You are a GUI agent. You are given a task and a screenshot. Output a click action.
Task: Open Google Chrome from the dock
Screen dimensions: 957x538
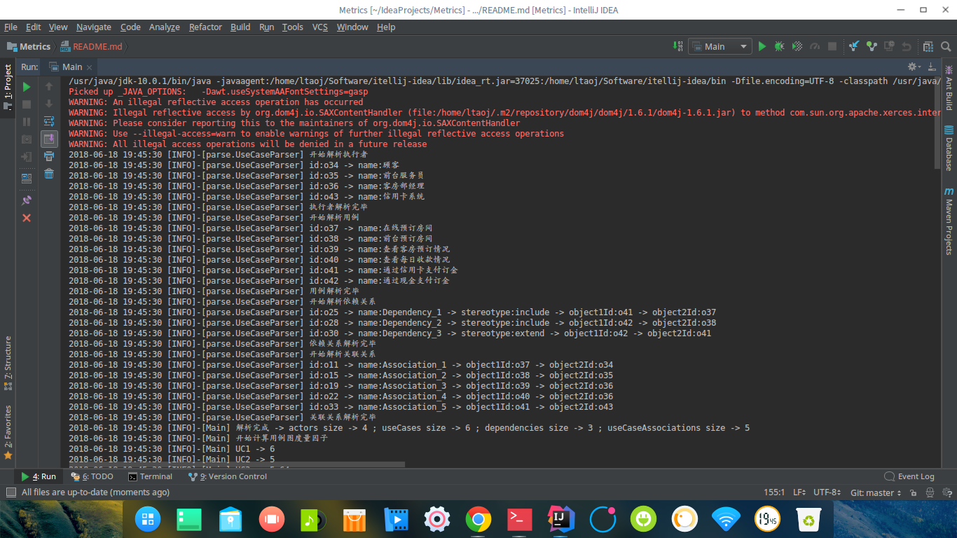[478, 519]
